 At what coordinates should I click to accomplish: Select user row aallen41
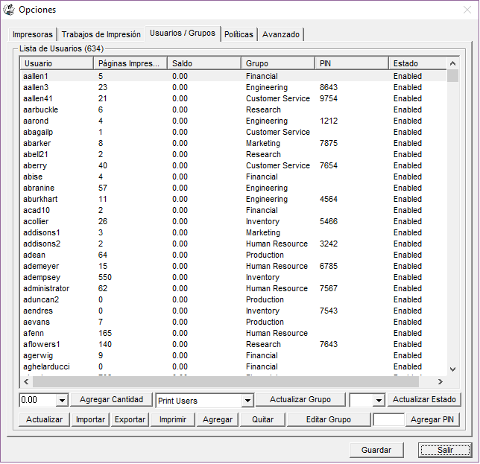pos(233,98)
